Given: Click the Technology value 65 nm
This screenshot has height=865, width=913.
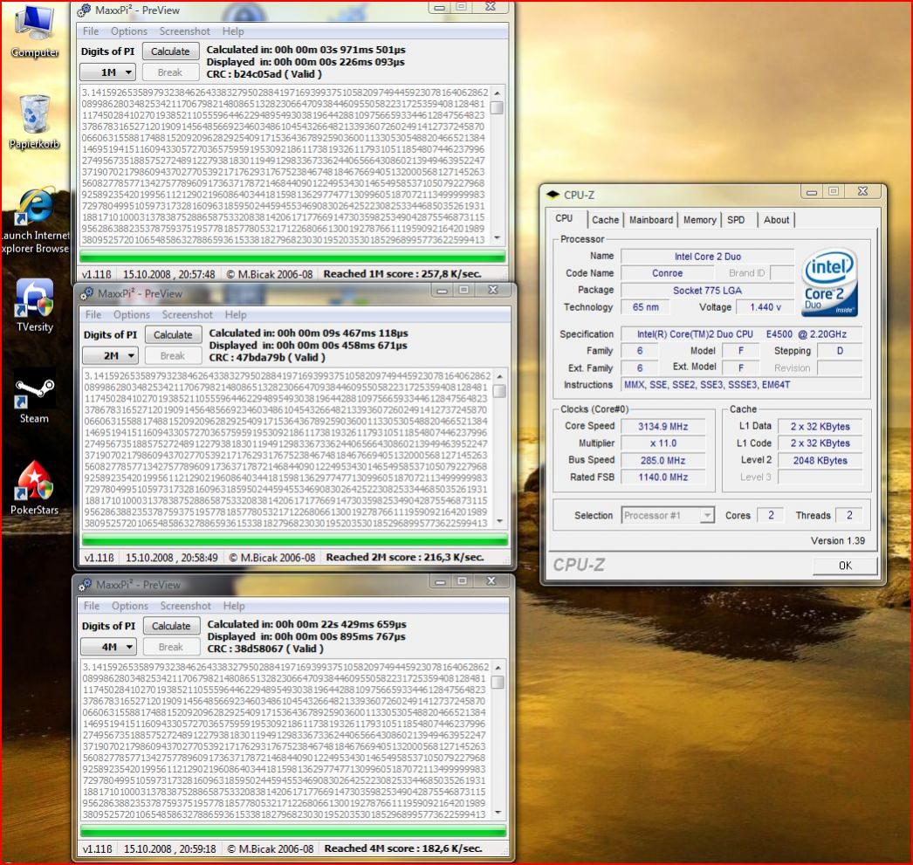Looking at the screenshot, I should coord(645,306).
